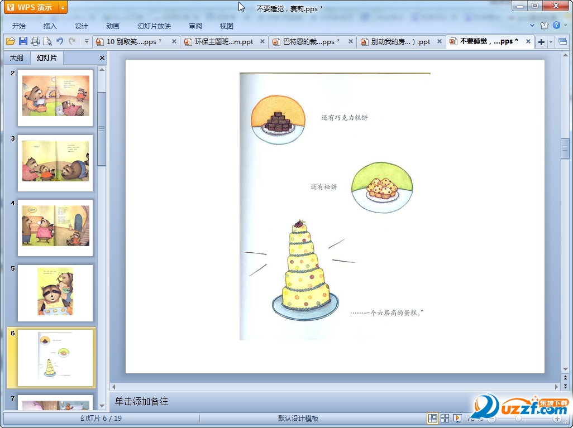
Task: Select slide 5 thumbnail
Action: [x=55, y=293]
